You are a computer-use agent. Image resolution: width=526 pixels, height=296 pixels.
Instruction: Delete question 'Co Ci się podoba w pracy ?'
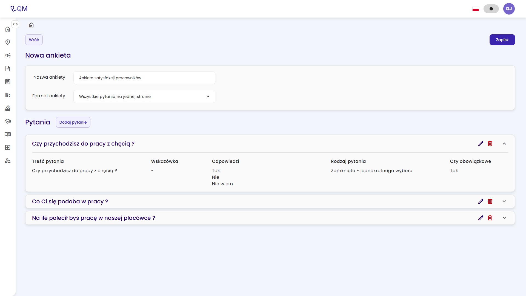point(490,201)
